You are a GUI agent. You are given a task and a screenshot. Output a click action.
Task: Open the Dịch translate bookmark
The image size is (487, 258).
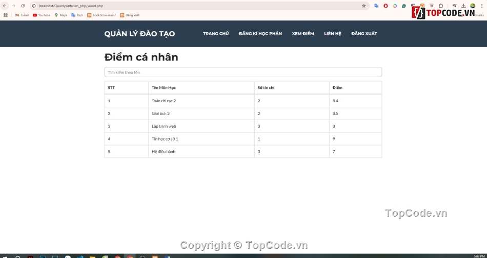tap(77, 15)
